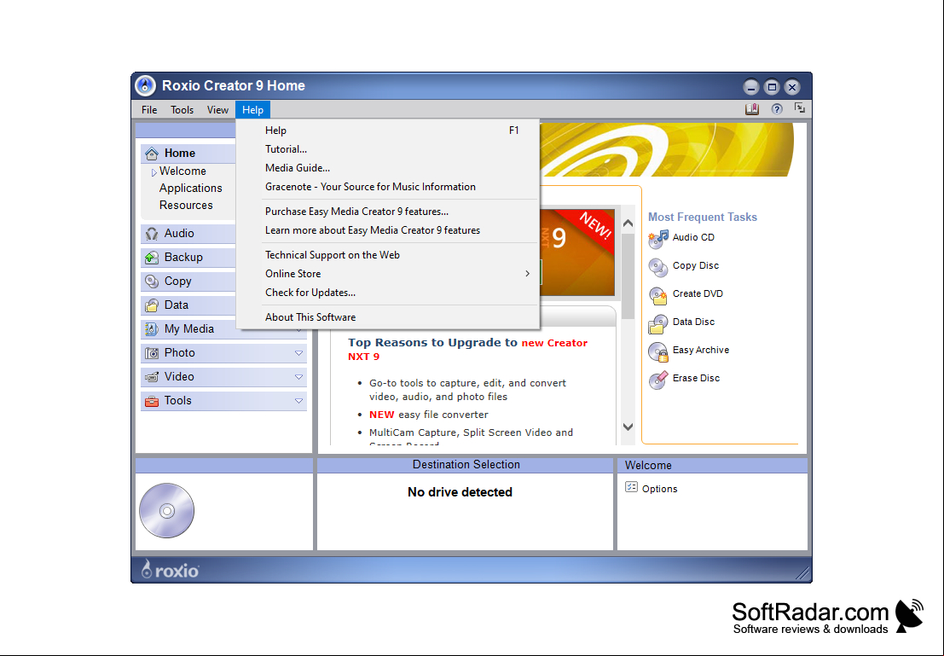
Task: Open the My Media icon
Action: coord(152,329)
